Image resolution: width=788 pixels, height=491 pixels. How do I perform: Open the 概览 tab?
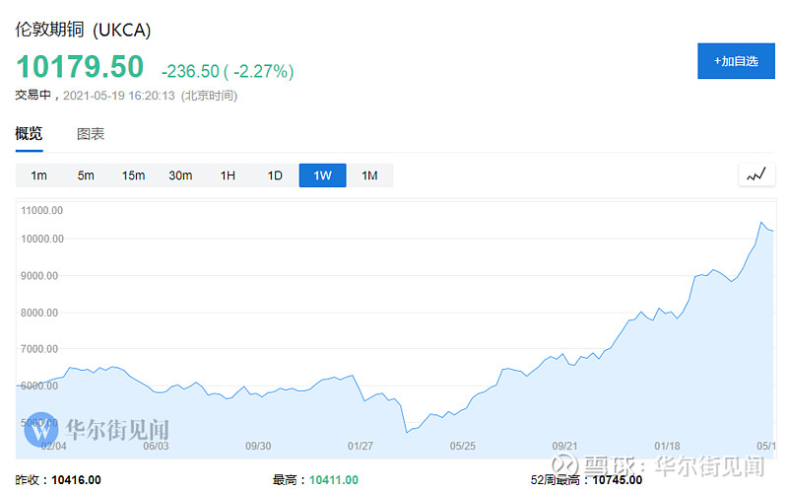pos(29,134)
